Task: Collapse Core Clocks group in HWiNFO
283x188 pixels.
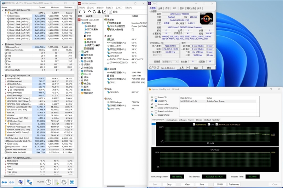Action: pyautogui.click(x=5, y=16)
